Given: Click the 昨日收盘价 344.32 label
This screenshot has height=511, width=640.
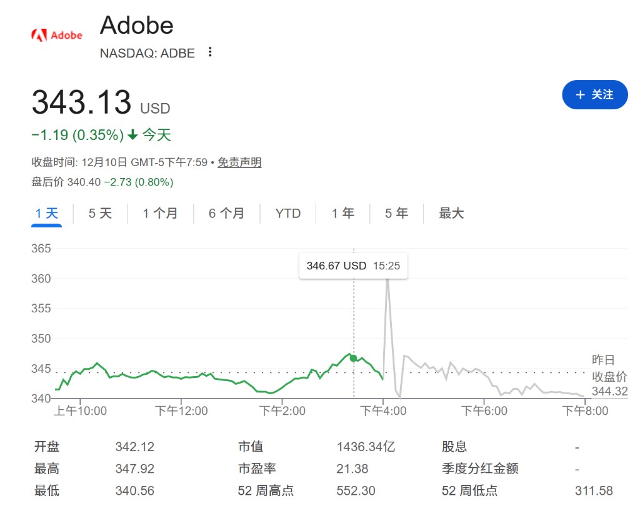Looking at the screenshot, I should tap(609, 376).
